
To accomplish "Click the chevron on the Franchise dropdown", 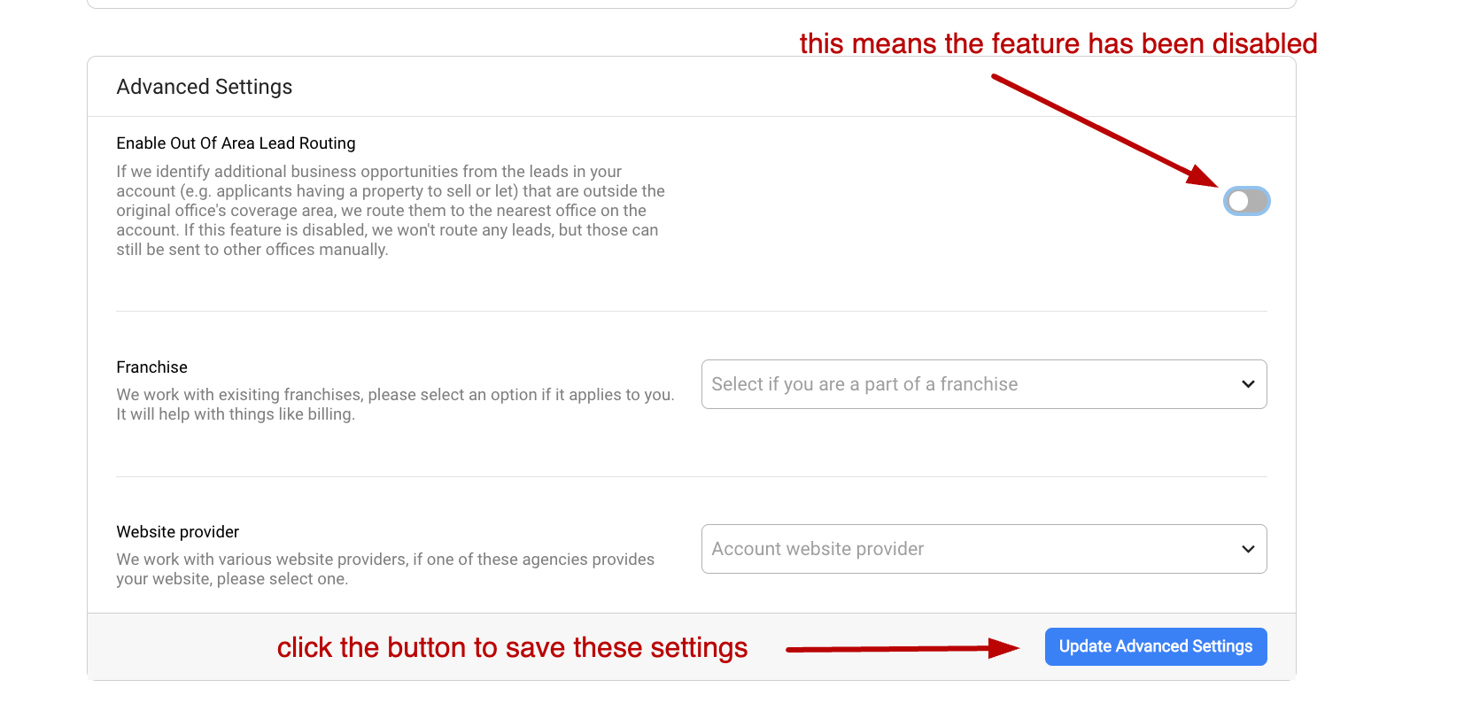I will 1248,384.
